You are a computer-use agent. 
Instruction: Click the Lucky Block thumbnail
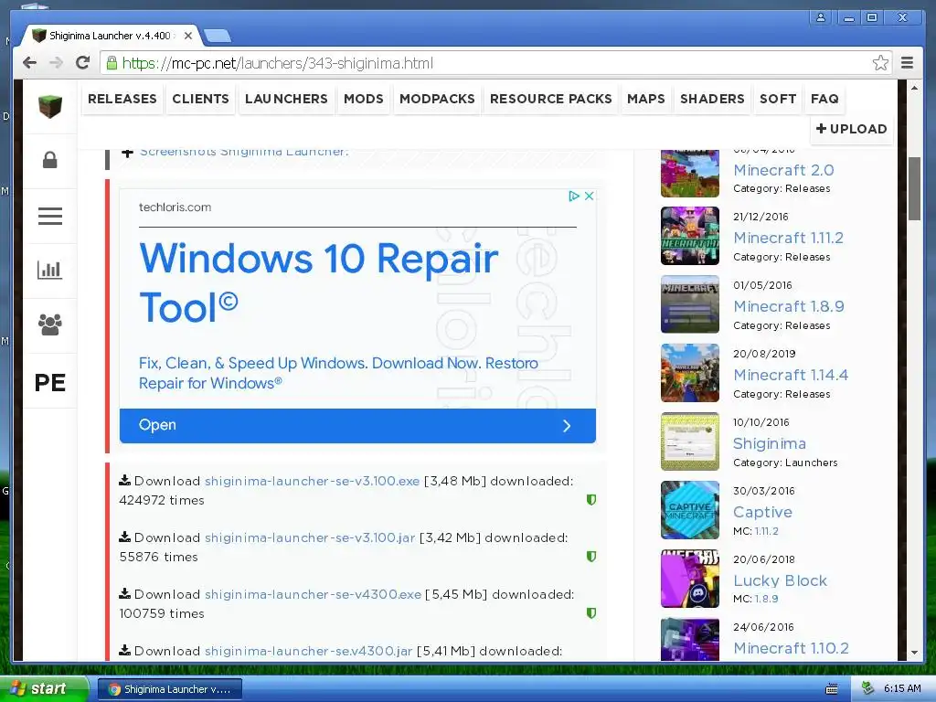[689, 579]
